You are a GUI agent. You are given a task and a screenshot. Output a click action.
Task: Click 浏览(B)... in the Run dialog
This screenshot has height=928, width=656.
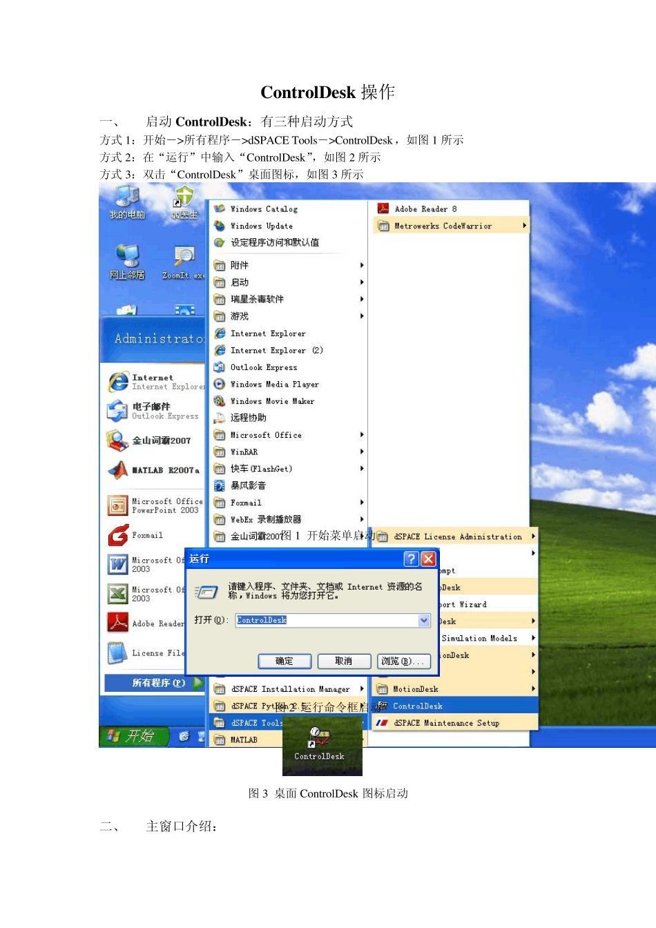pos(404,661)
